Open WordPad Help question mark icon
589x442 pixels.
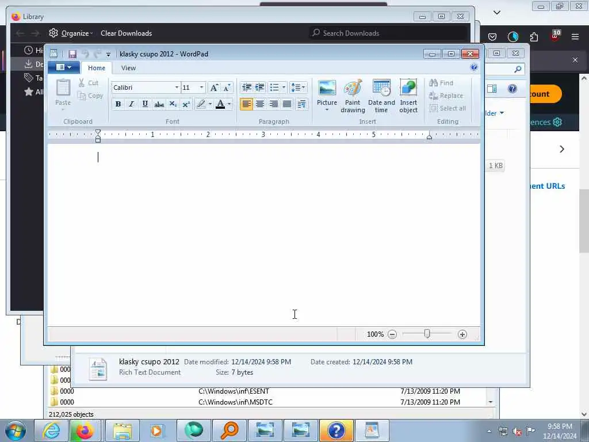click(474, 67)
